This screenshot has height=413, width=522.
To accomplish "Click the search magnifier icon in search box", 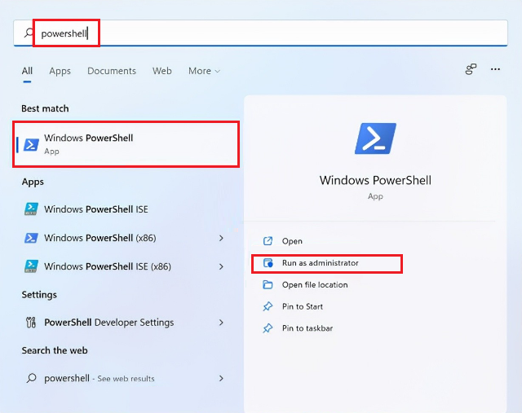I will (29, 33).
